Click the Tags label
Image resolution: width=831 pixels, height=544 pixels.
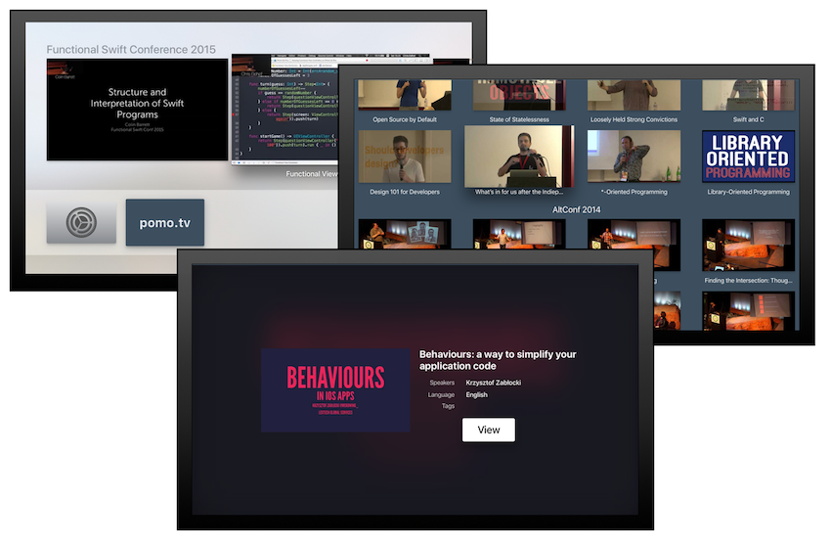(x=448, y=406)
